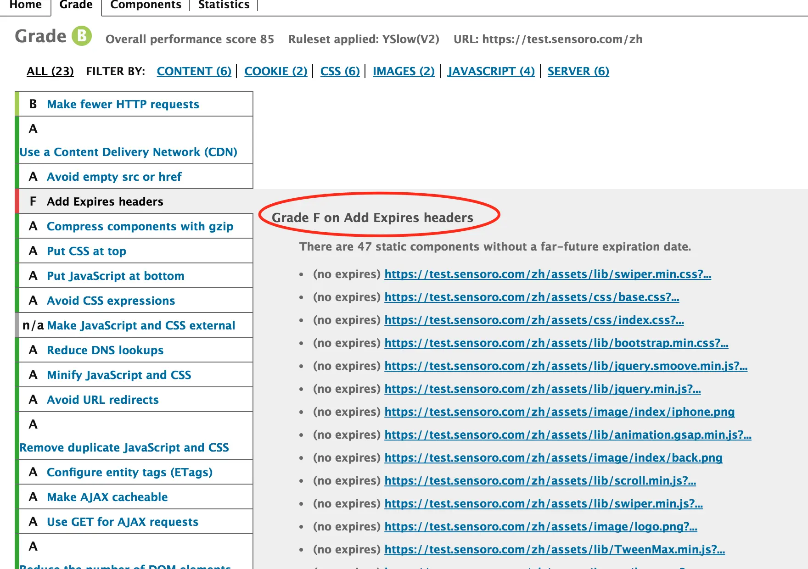
Task: Open the index.css component link
Action: [x=534, y=320]
